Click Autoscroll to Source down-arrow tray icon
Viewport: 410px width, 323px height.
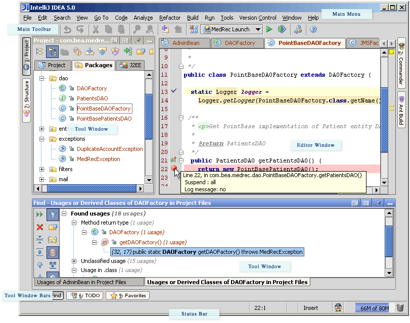(89, 51)
